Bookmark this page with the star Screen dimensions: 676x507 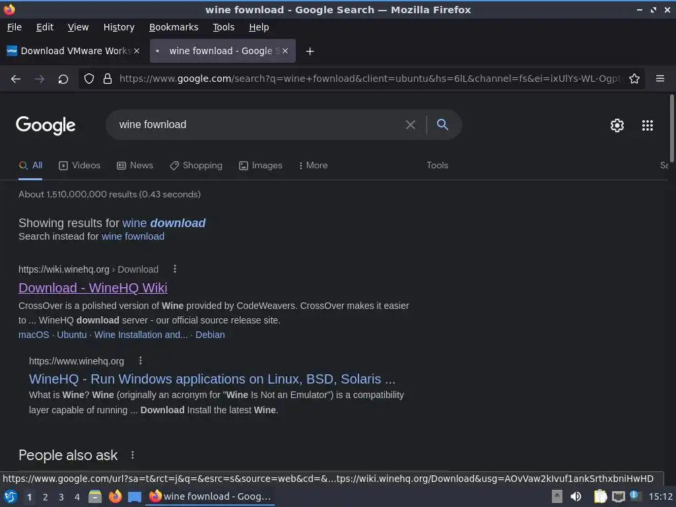click(x=634, y=79)
